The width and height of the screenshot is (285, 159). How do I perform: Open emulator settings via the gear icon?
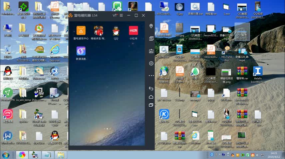(x=151, y=63)
